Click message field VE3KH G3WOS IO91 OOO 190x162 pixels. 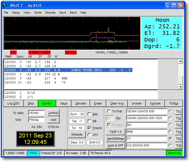pos(147,118)
